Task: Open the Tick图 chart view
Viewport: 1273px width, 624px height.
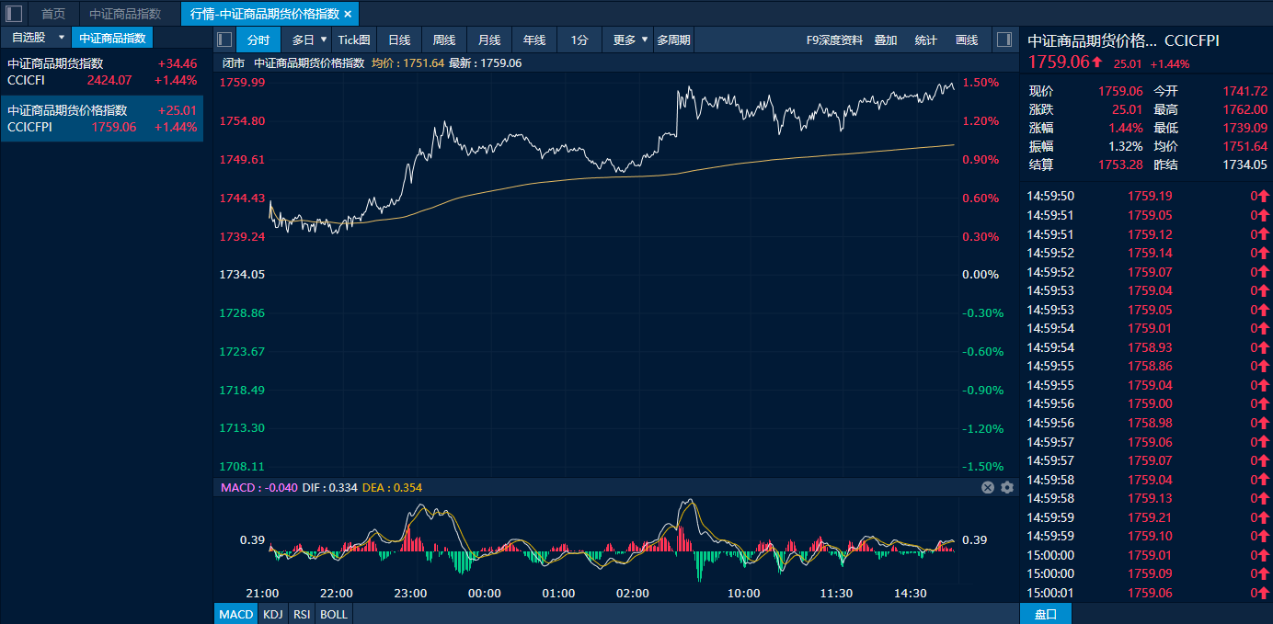Action: tap(353, 40)
